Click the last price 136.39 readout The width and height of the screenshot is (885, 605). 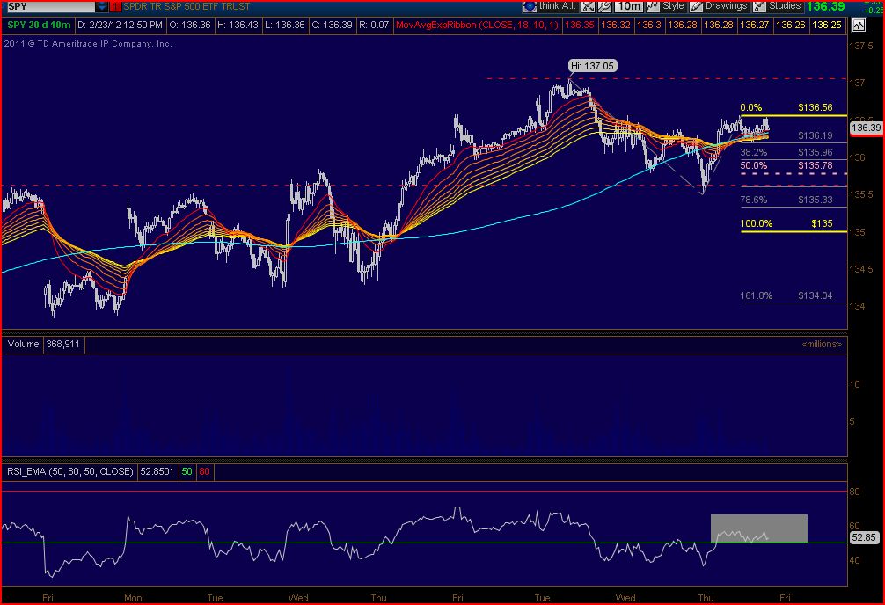pyautogui.click(x=826, y=6)
